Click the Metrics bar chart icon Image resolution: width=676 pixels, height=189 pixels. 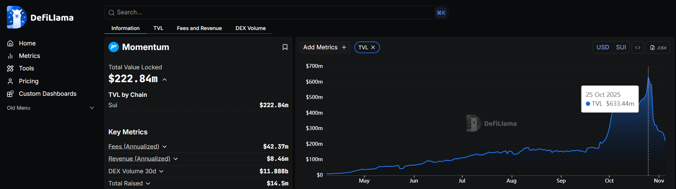coord(10,56)
